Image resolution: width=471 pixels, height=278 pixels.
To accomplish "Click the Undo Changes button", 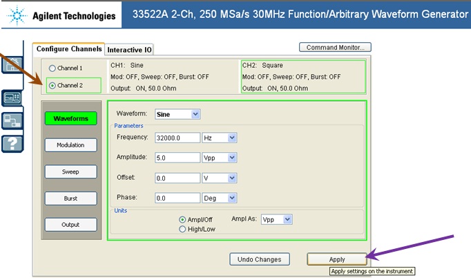I will (x=259, y=259).
